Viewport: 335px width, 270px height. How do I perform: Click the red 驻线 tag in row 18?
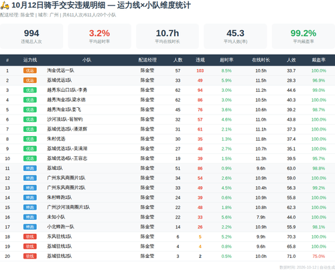pyautogui.click(x=30, y=237)
